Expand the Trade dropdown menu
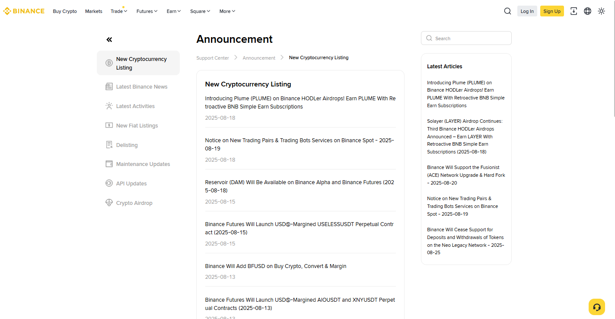Image resolution: width=615 pixels, height=319 pixels. tap(118, 11)
